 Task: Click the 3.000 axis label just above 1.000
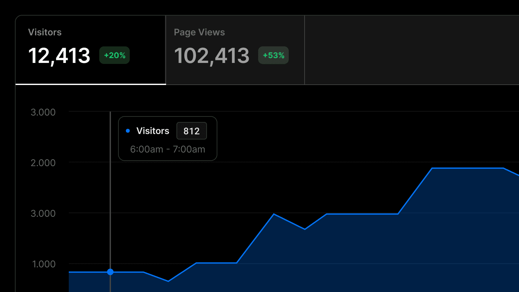pyautogui.click(x=43, y=213)
